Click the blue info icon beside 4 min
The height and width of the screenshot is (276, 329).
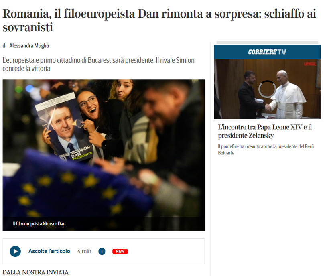102,251
